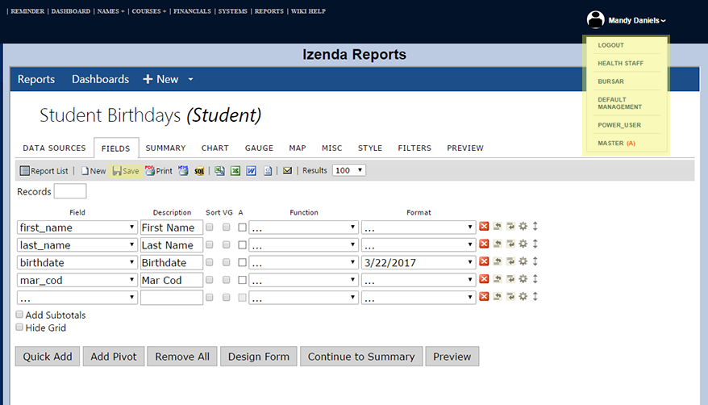Click the Quick Add button
Screen dimensions: 708x405
pos(48,357)
